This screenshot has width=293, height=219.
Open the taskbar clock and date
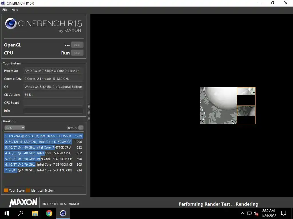(268, 213)
